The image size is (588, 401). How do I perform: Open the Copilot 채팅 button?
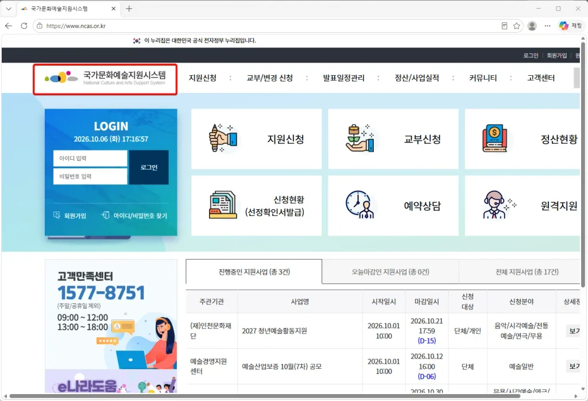pyautogui.click(x=570, y=26)
